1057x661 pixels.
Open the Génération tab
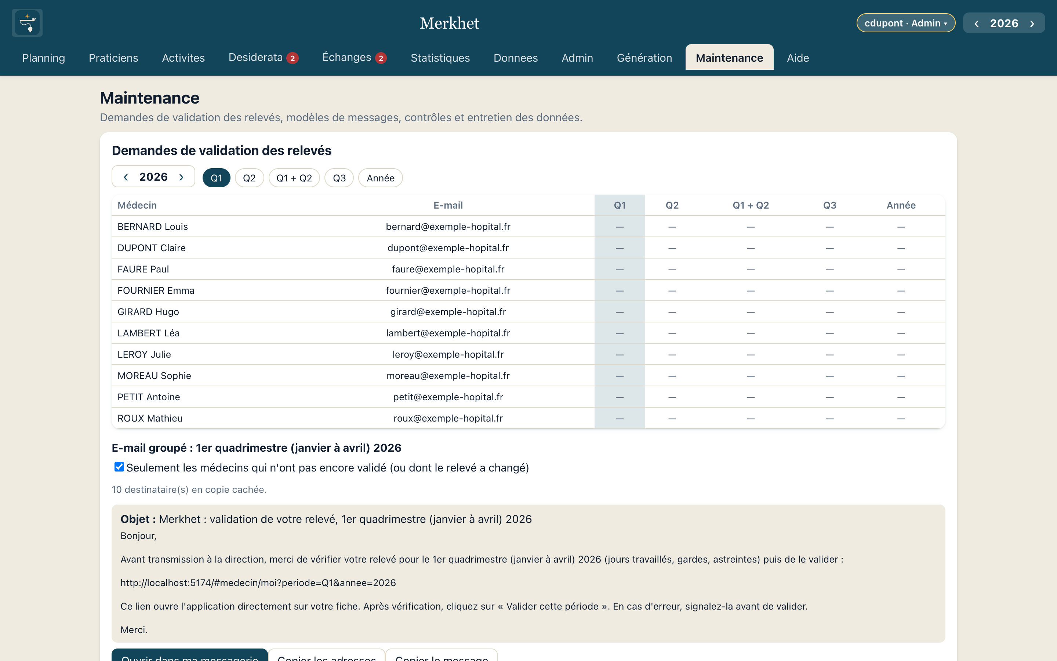[644, 58]
